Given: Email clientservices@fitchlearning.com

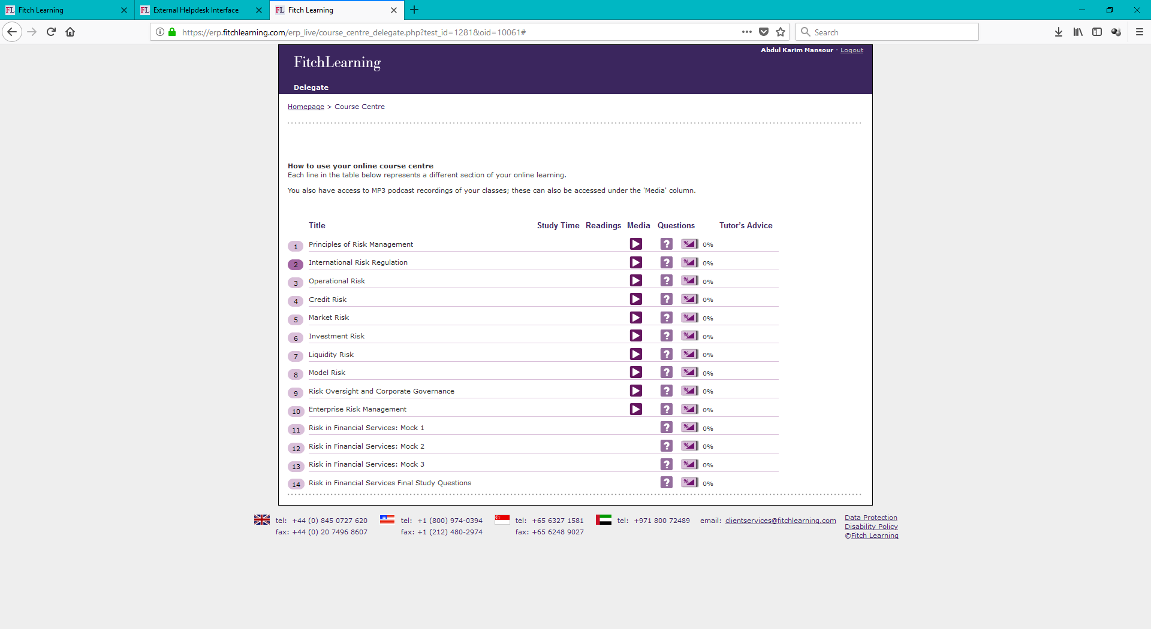Looking at the screenshot, I should tap(781, 521).
